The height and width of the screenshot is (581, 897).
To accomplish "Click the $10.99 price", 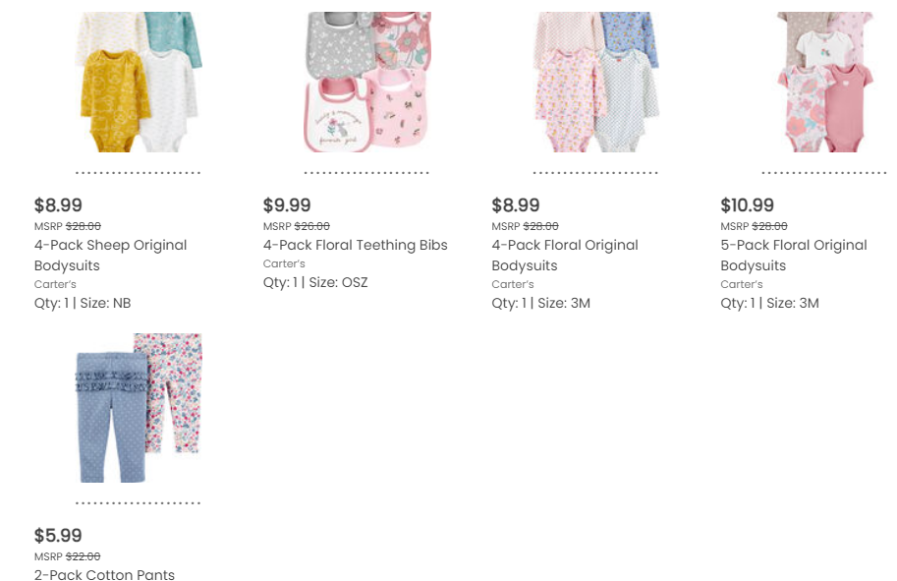I will 747,205.
